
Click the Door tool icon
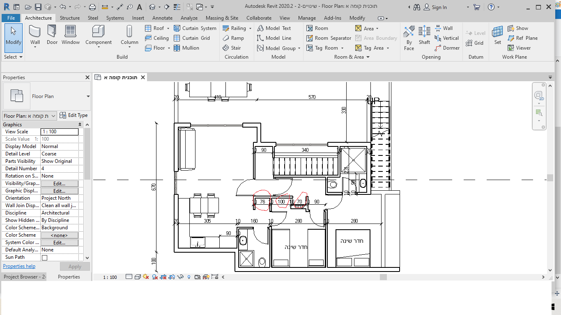click(x=52, y=34)
